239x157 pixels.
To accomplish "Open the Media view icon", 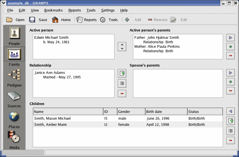I will click(x=14, y=137).
